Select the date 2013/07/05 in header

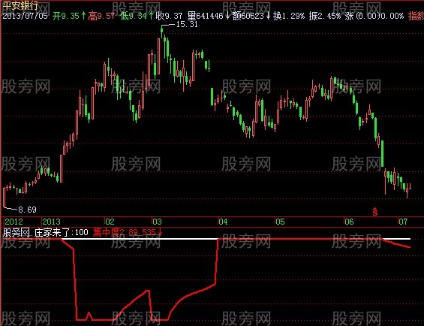pyautogui.click(x=25, y=16)
